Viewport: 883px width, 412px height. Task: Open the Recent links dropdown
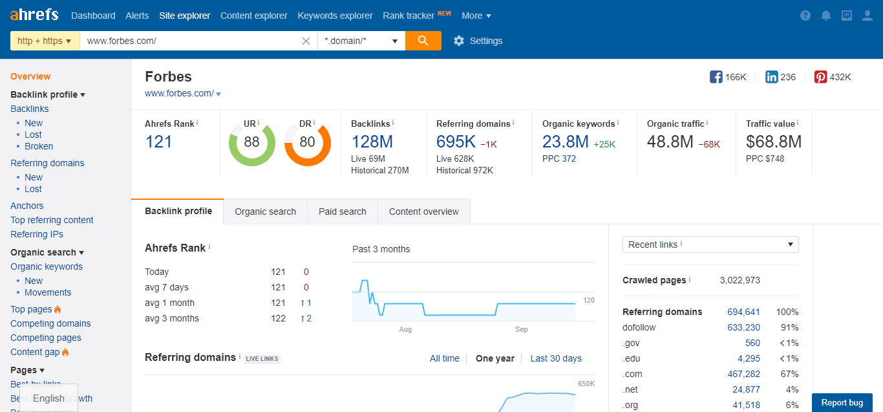710,244
